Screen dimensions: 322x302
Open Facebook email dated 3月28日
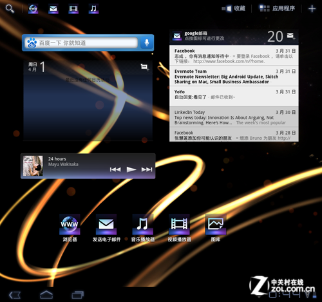click(234, 135)
